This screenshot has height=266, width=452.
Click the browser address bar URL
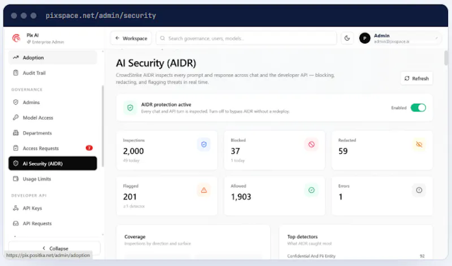click(x=101, y=16)
